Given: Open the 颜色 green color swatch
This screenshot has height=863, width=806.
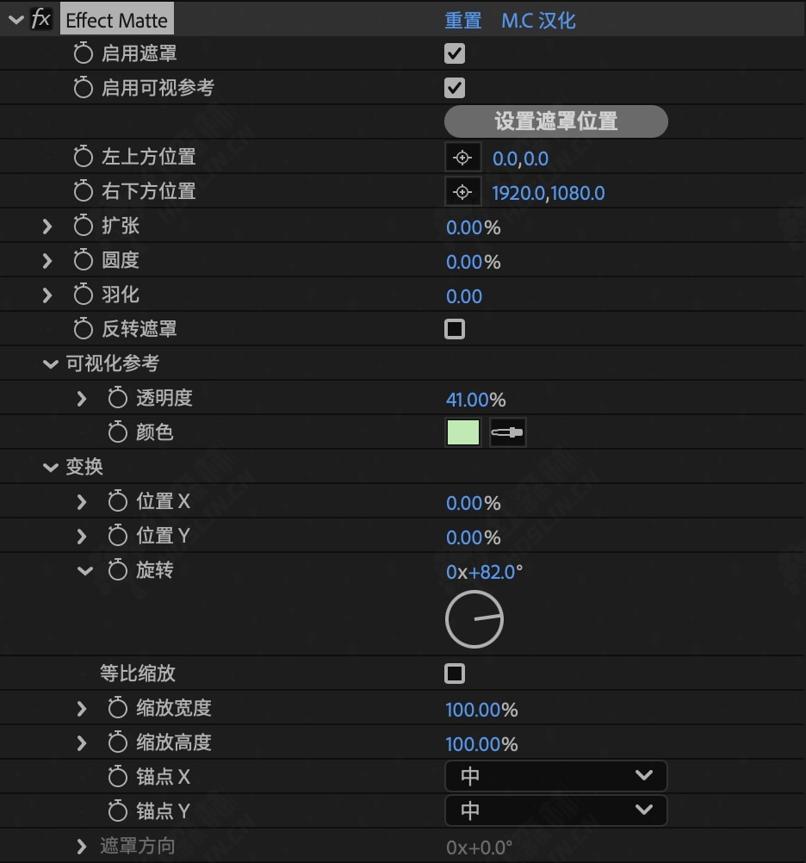Looking at the screenshot, I should tap(462, 432).
